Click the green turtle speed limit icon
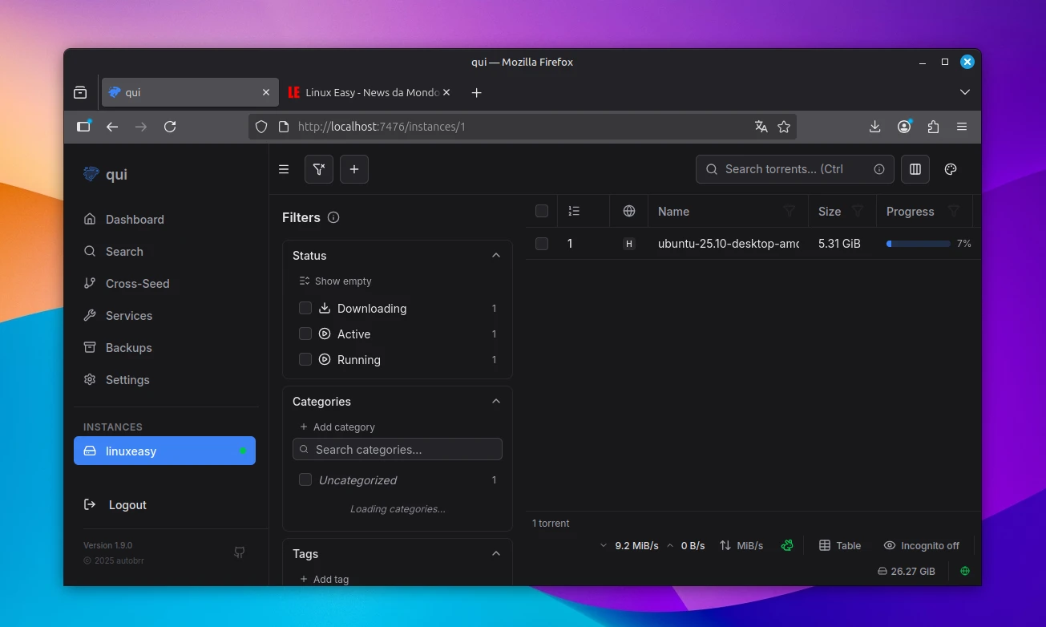1046x627 pixels. pos(788,545)
